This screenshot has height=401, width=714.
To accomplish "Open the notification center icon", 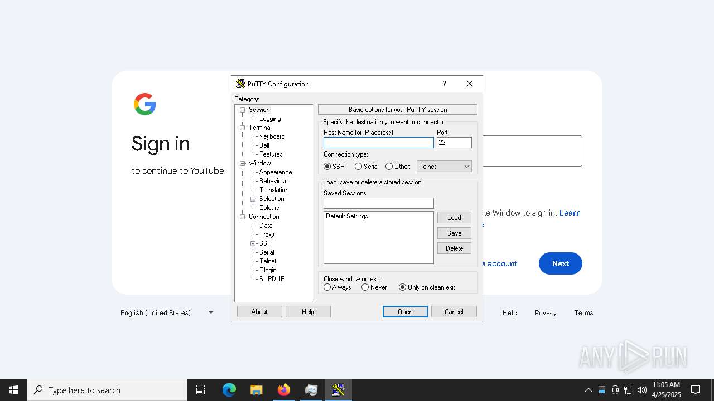I will [x=696, y=390].
